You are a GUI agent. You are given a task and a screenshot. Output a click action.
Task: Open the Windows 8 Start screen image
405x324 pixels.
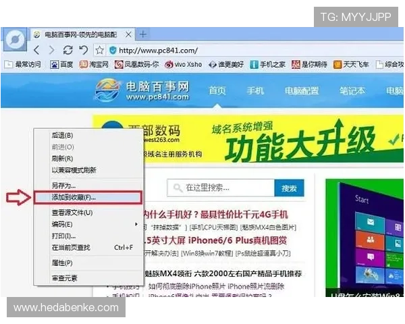pyautogui.click(x=364, y=238)
